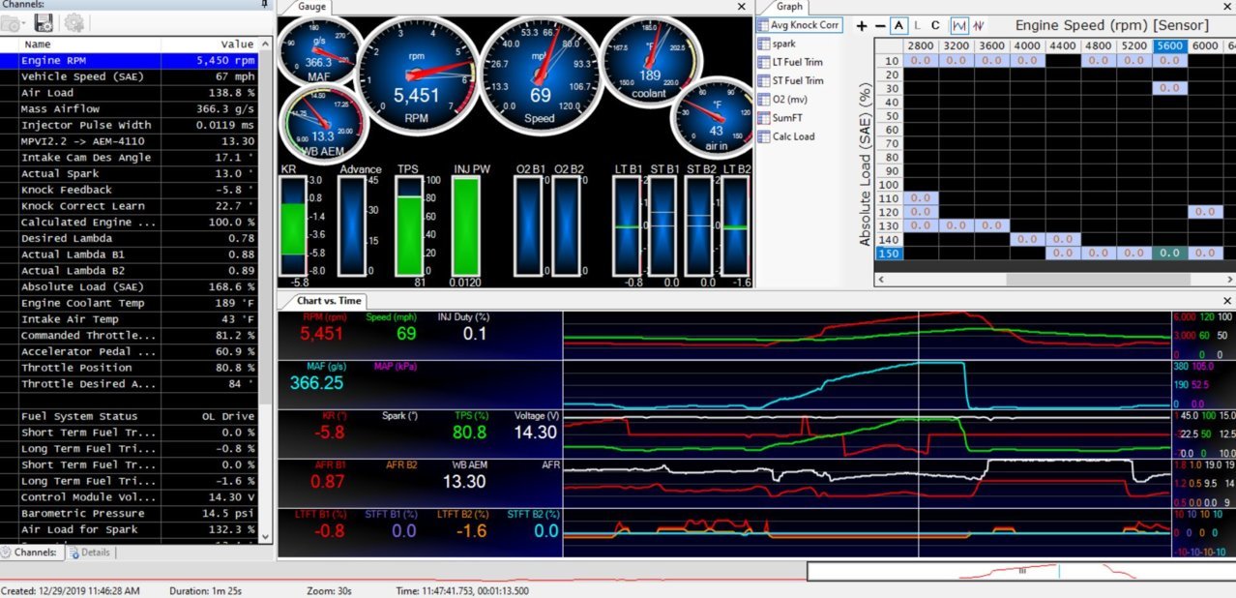This screenshot has height=598, width=1236.
Task: Select the Chart vs. Time tab
Action: [329, 301]
